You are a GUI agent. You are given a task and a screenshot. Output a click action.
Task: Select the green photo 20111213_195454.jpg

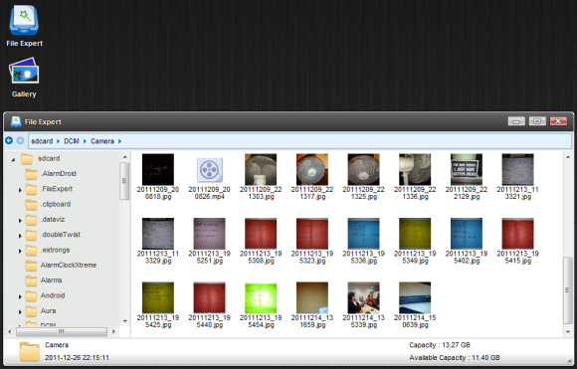(261, 305)
